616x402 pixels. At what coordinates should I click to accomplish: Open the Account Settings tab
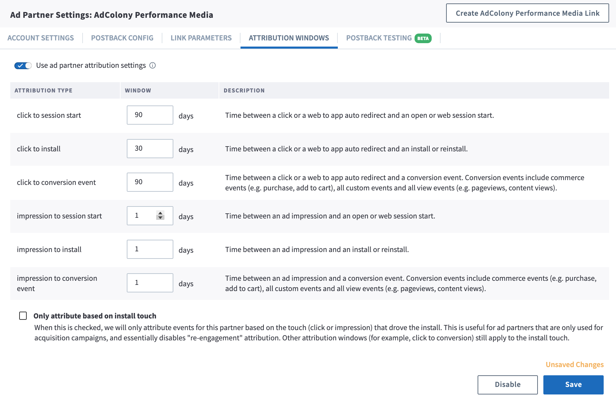coord(41,38)
